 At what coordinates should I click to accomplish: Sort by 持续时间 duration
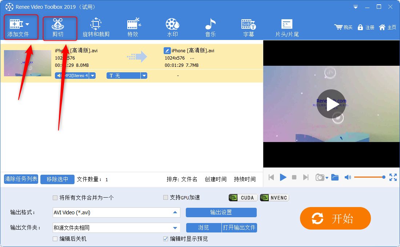coord(245,179)
